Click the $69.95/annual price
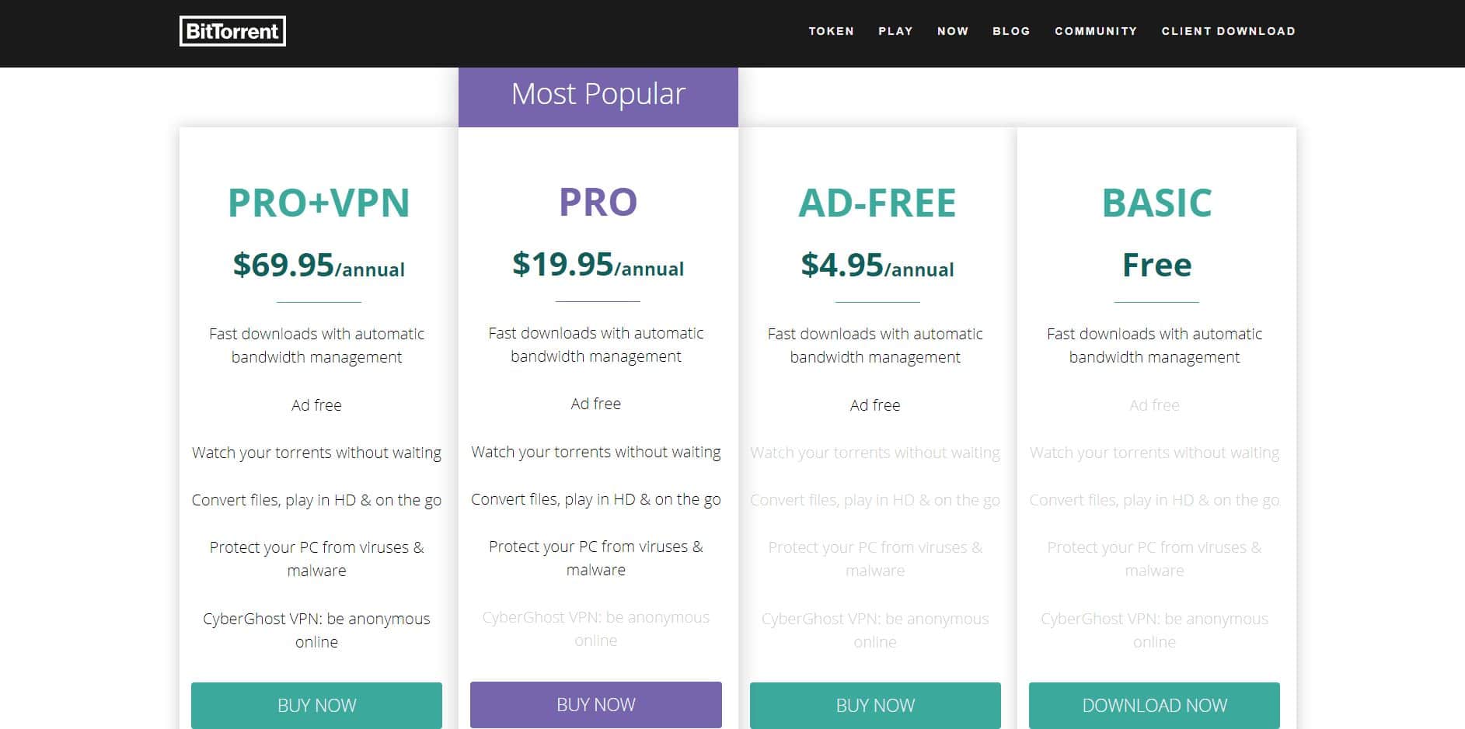Viewport: 1465px width, 729px height. [x=319, y=265]
